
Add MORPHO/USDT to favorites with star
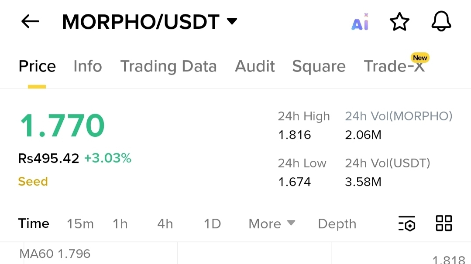(399, 22)
